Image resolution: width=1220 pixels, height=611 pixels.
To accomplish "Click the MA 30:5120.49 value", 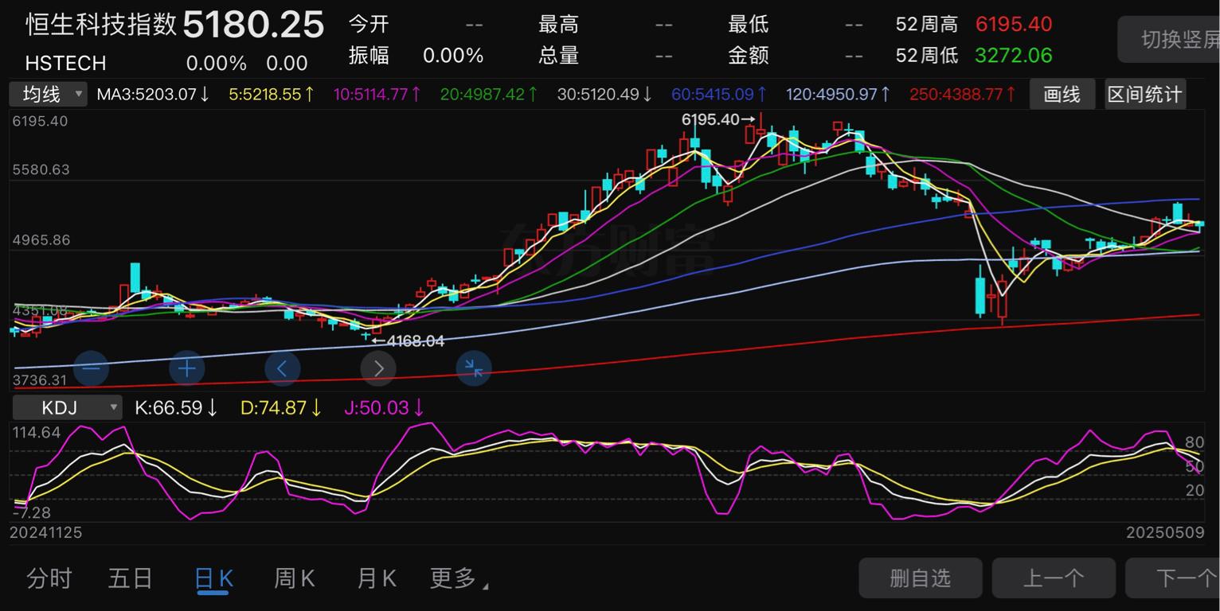I will [604, 95].
